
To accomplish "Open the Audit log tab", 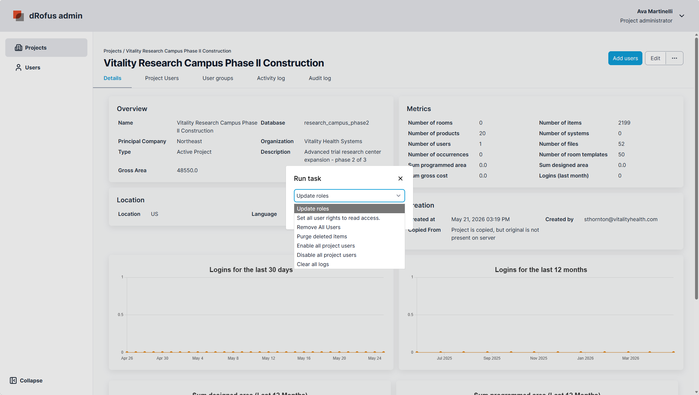I will 320,78.
